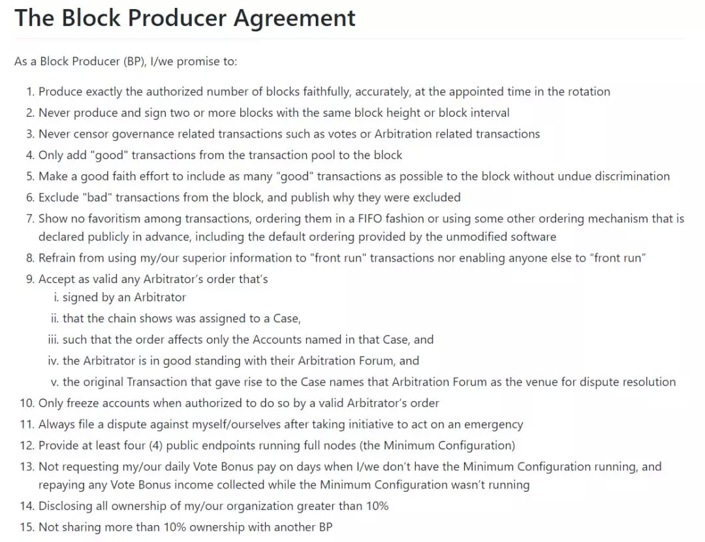This screenshot has width=705, height=542.
Task: Click item 6 about excluding "bad" transactions
Action: pyautogui.click(x=249, y=197)
